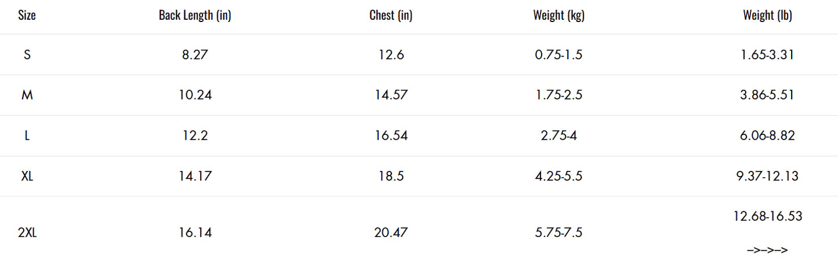Viewport: 838px width, 263px height.
Task: Click the 8.27 back length cell
Action: pos(195,55)
